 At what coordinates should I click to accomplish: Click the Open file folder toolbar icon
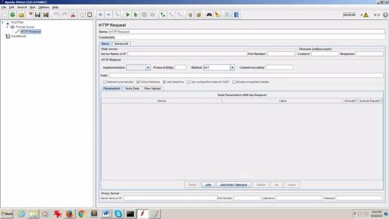[21, 14]
